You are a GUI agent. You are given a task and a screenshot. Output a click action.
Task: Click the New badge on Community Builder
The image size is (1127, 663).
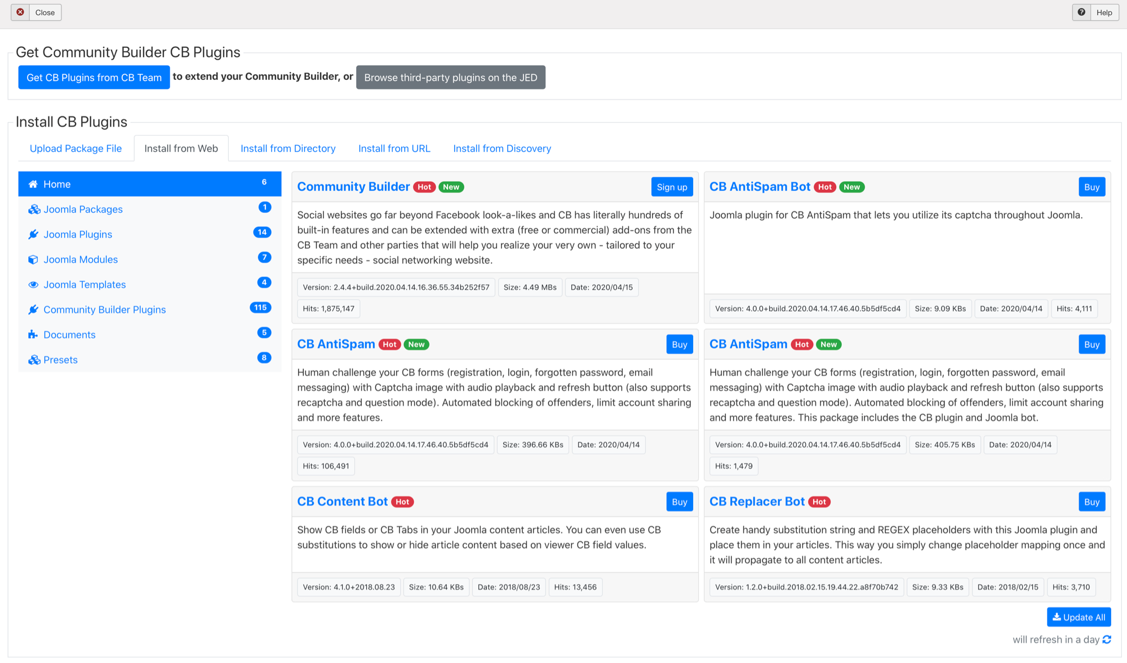point(451,187)
